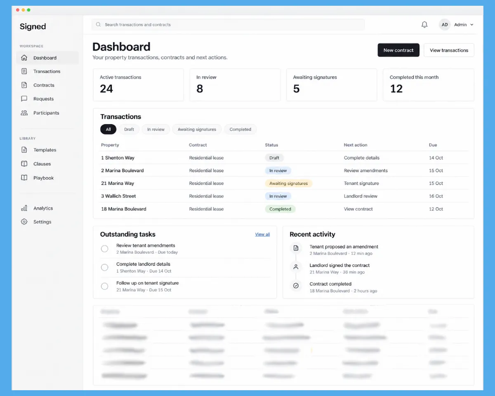The width and height of the screenshot is (495, 396).
Task: Select the Draft filter pill
Action: pos(129,129)
